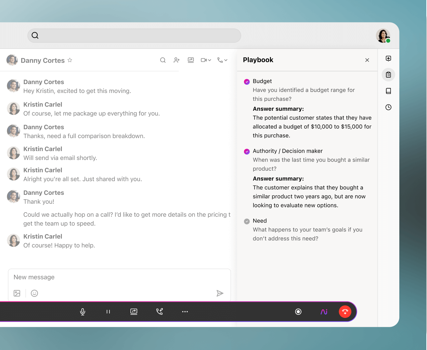Select the transfer call icon
The width and height of the screenshot is (427, 350).
pos(159,312)
